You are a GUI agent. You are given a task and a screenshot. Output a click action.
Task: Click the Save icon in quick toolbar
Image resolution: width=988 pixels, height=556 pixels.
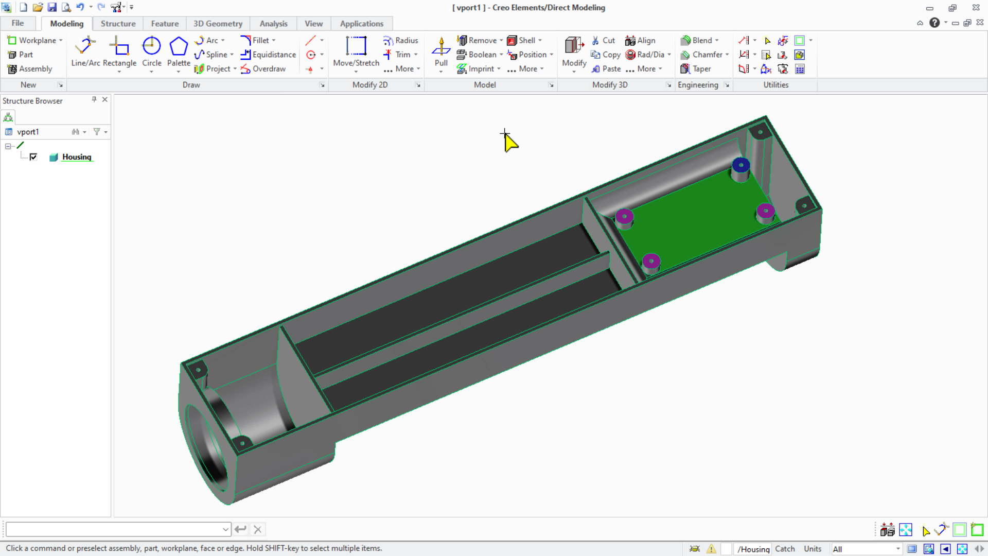(52, 7)
